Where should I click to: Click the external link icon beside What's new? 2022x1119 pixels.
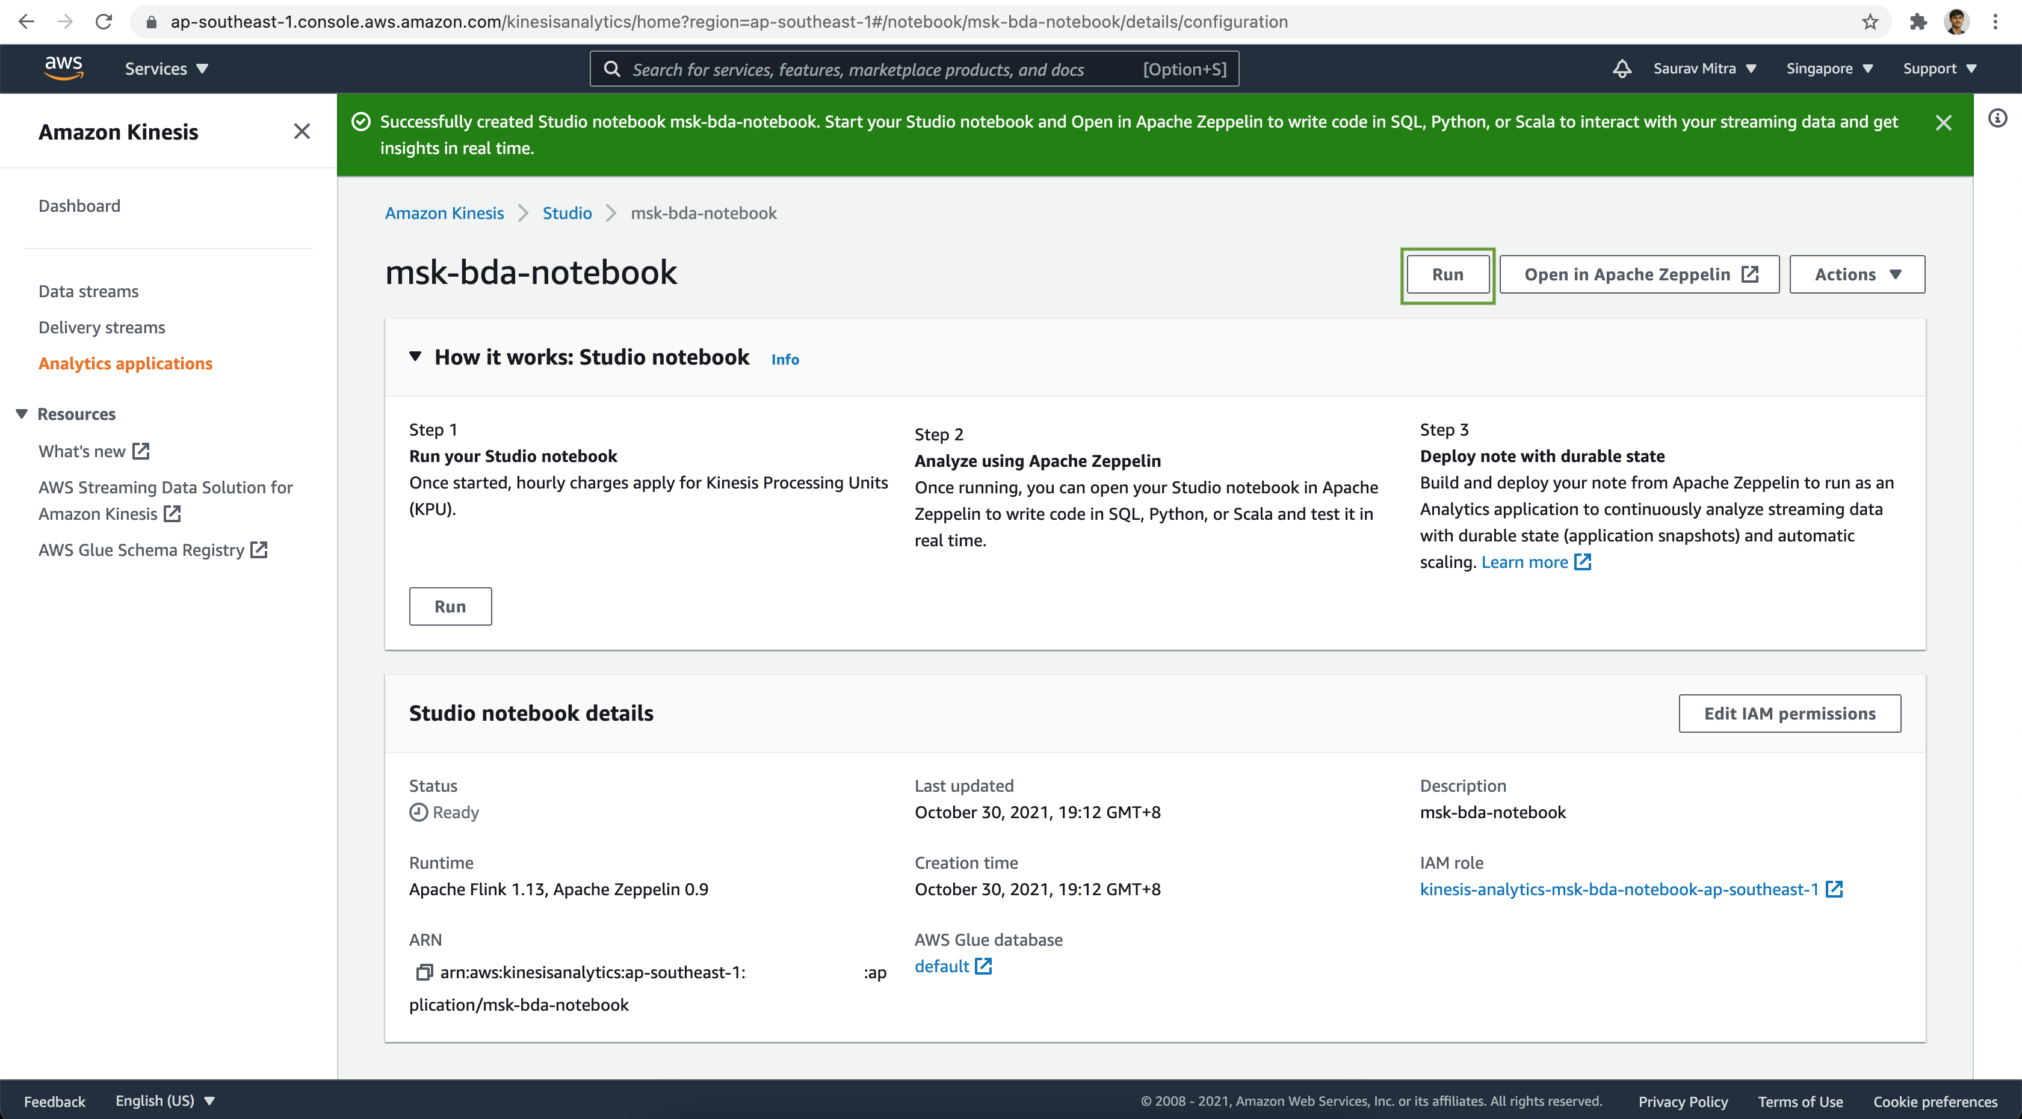(140, 451)
